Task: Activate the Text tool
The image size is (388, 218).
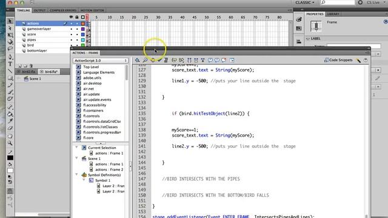Action: [x=10, y=64]
